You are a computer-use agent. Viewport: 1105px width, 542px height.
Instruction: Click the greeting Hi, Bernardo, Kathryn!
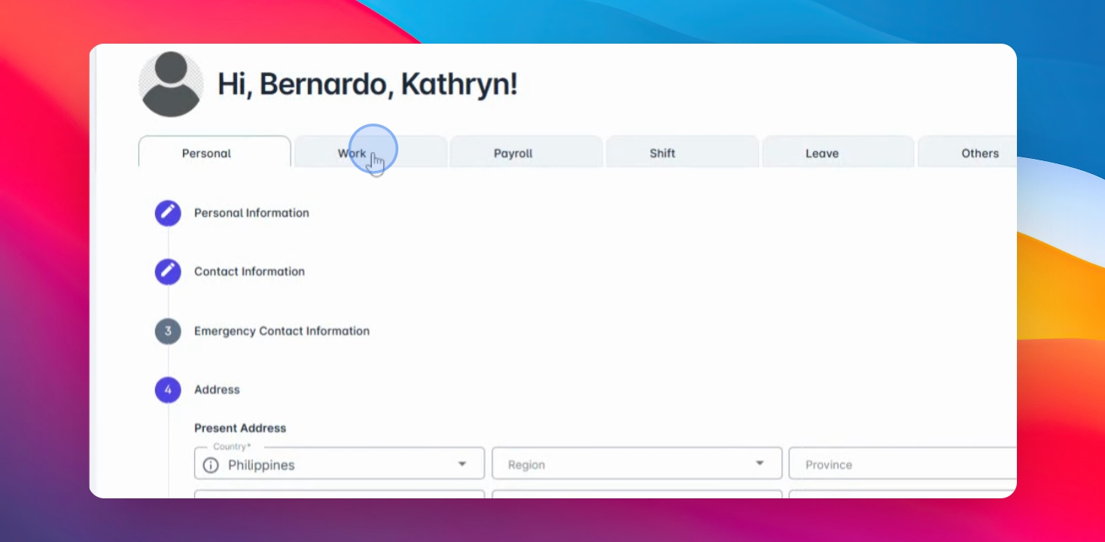click(x=367, y=84)
